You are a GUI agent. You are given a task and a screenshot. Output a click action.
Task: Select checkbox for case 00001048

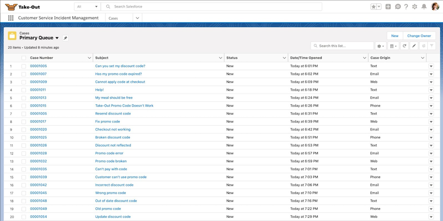(x=24, y=201)
